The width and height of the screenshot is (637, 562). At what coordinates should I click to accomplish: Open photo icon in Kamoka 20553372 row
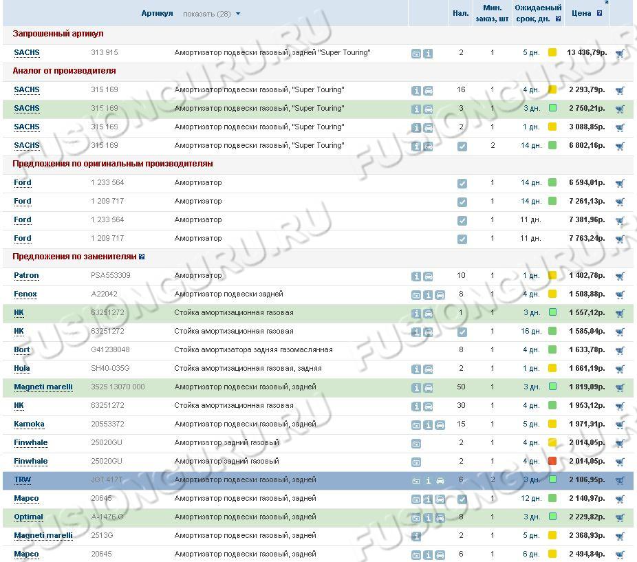pyautogui.click(x=416, y=425)
